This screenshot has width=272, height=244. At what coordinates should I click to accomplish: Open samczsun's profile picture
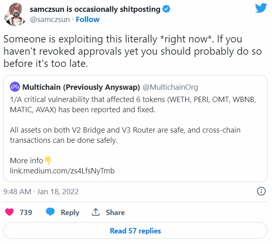click(x=14, y=15)
